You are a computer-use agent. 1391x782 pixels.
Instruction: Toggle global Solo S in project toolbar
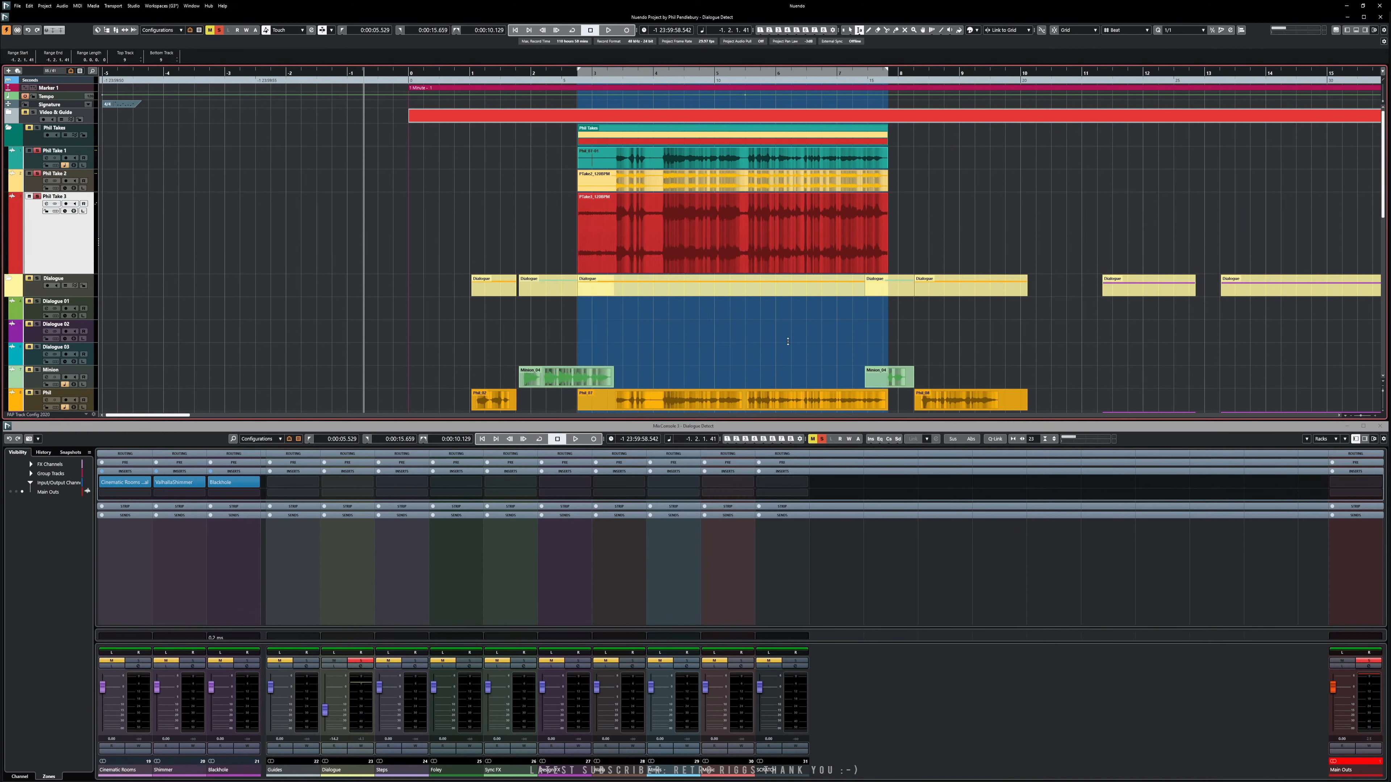tap(219, 30)
